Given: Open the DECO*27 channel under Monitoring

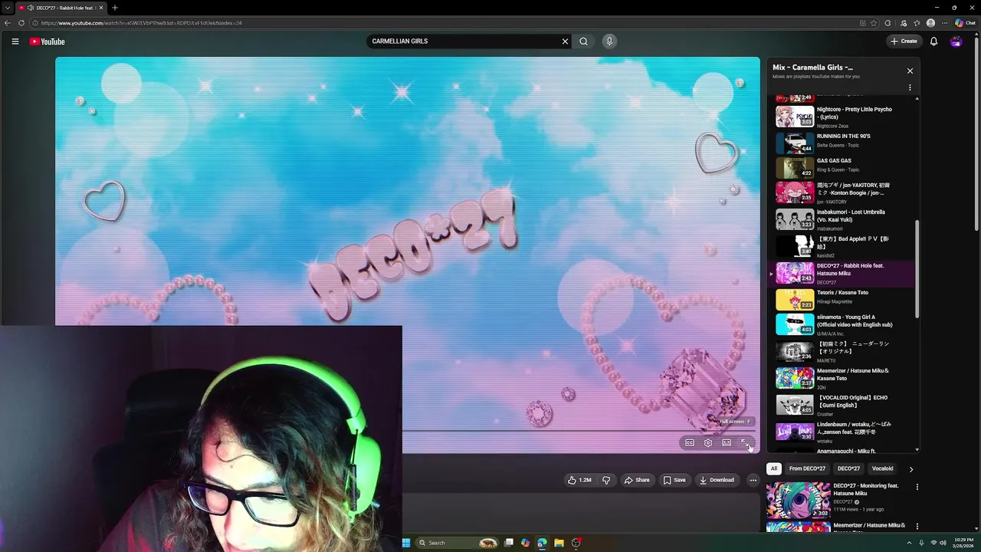Looking at the screenshot, I should [x=842, y=502].
